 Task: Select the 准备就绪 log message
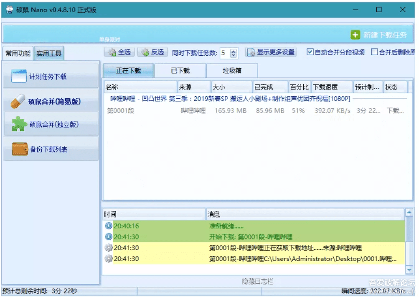(226, 226)
